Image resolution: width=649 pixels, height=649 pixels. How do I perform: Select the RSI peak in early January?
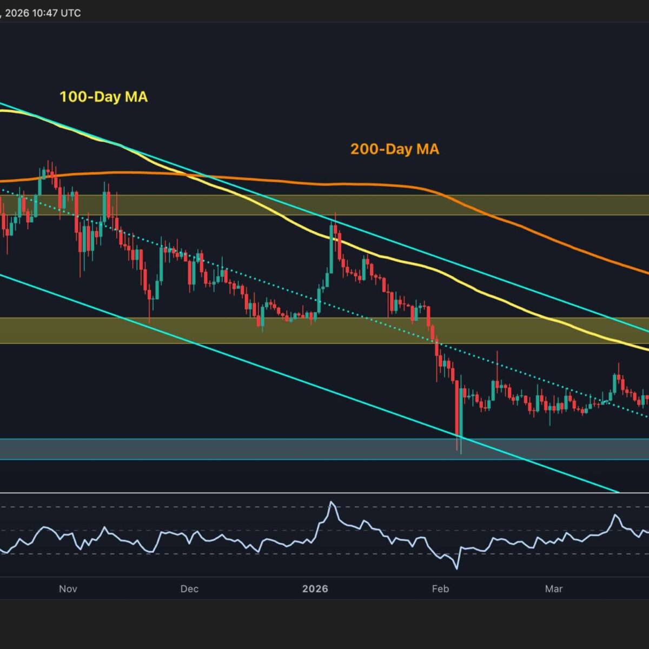pos(332,504)
